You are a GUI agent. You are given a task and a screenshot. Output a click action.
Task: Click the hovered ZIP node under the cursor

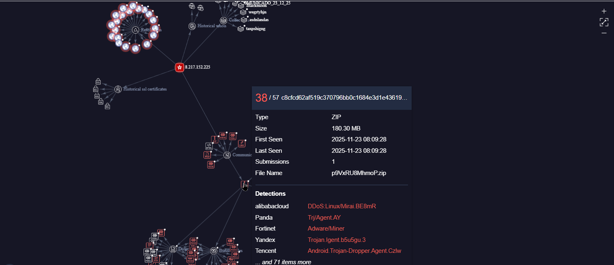point(245,185)
